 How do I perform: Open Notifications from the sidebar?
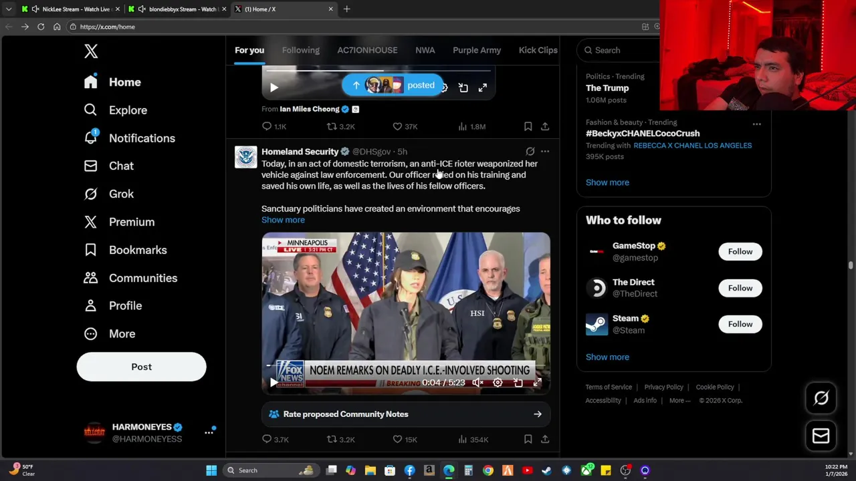tap(129, 138)
